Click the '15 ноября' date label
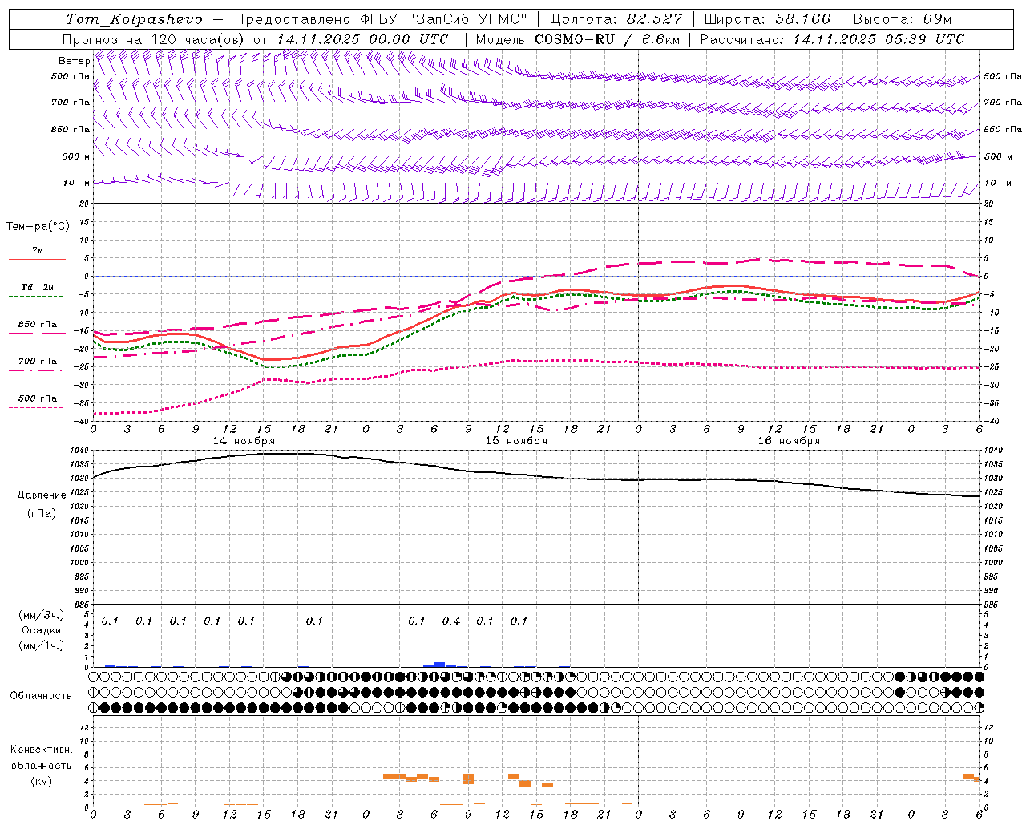 516,441
